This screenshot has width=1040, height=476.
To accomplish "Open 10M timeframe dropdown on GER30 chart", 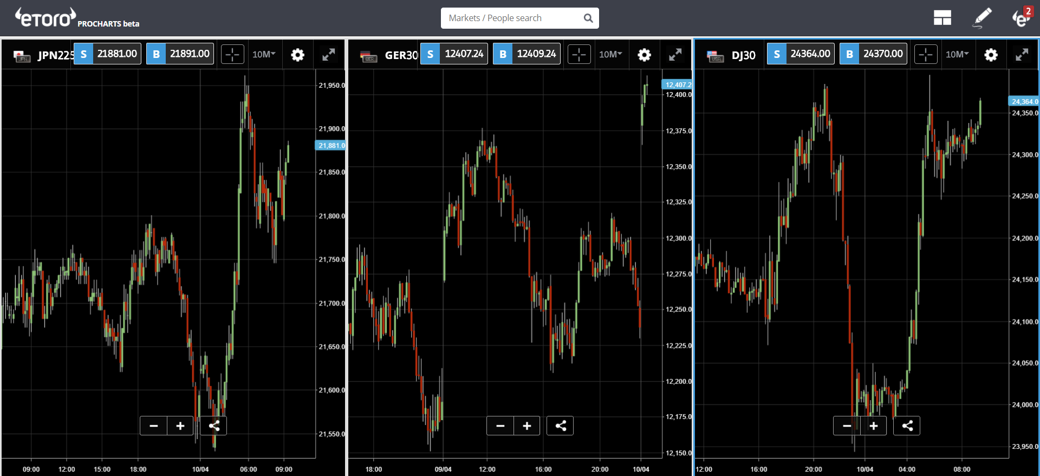I will [x=610, y=54].
